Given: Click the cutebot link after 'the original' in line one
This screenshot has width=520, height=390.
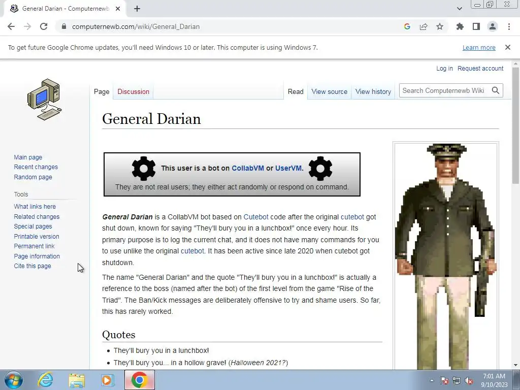Looking at the screenshot, I should 352,217.
